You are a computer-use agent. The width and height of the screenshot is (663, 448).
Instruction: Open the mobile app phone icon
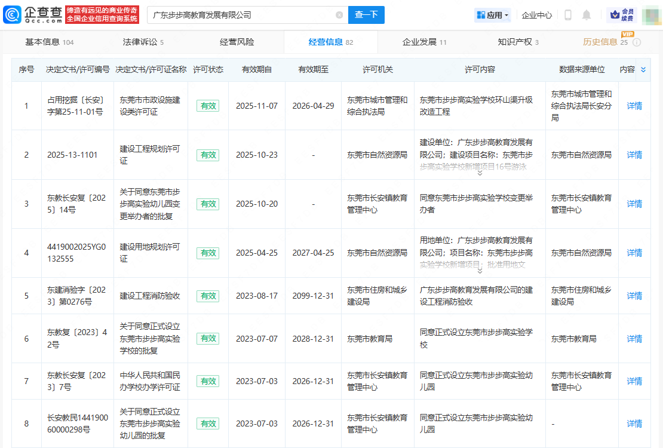[568, 15]
